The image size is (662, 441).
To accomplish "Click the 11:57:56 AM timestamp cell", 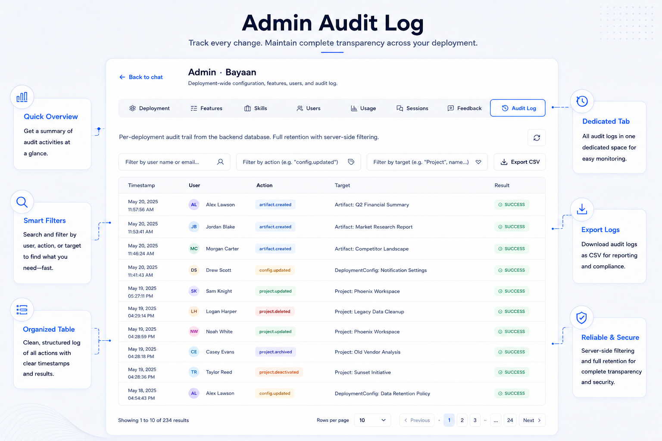I will tap(141, 210).
